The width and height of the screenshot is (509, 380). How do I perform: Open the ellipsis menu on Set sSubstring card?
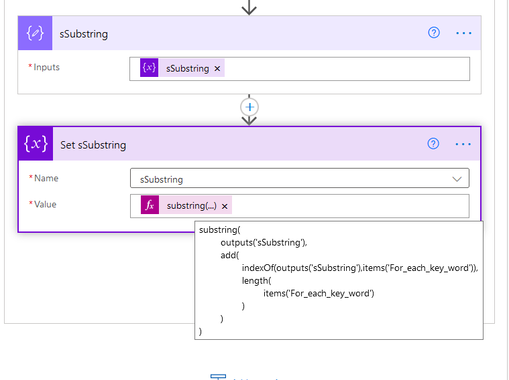click(x=464, y=144)
